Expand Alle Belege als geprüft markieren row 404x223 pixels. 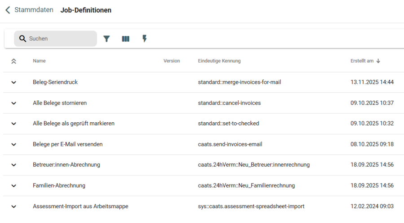[x=13, y=124]
